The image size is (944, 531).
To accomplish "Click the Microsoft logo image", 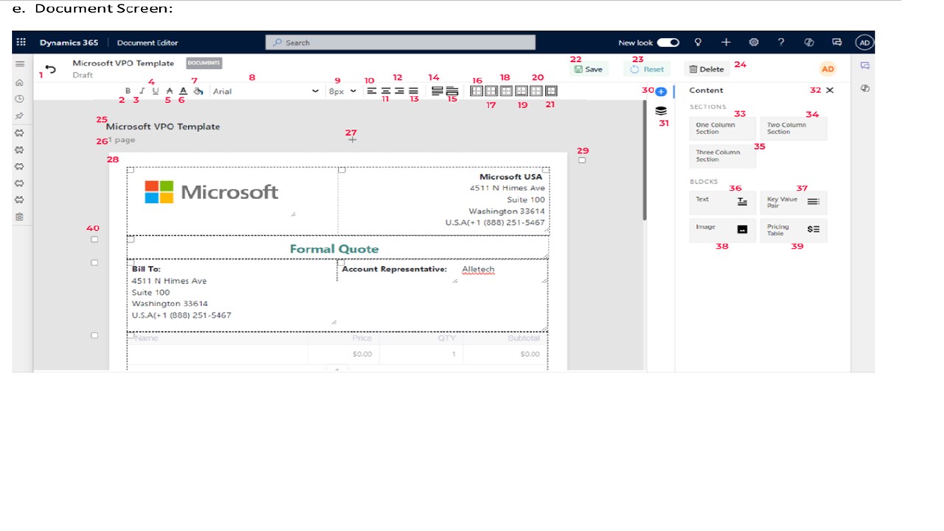I will (x=211, y=192).
